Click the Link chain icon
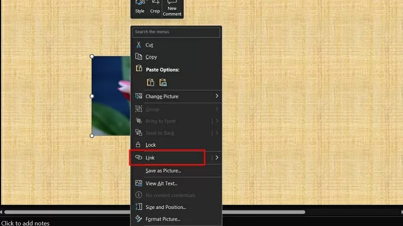403x226 pixels. pos(139,158)
